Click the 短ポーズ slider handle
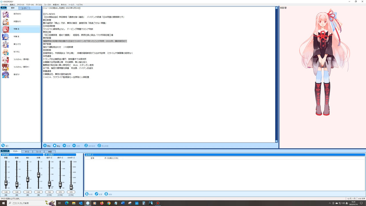Viewport: 366px width, 206px height. [x=49, y=184]
